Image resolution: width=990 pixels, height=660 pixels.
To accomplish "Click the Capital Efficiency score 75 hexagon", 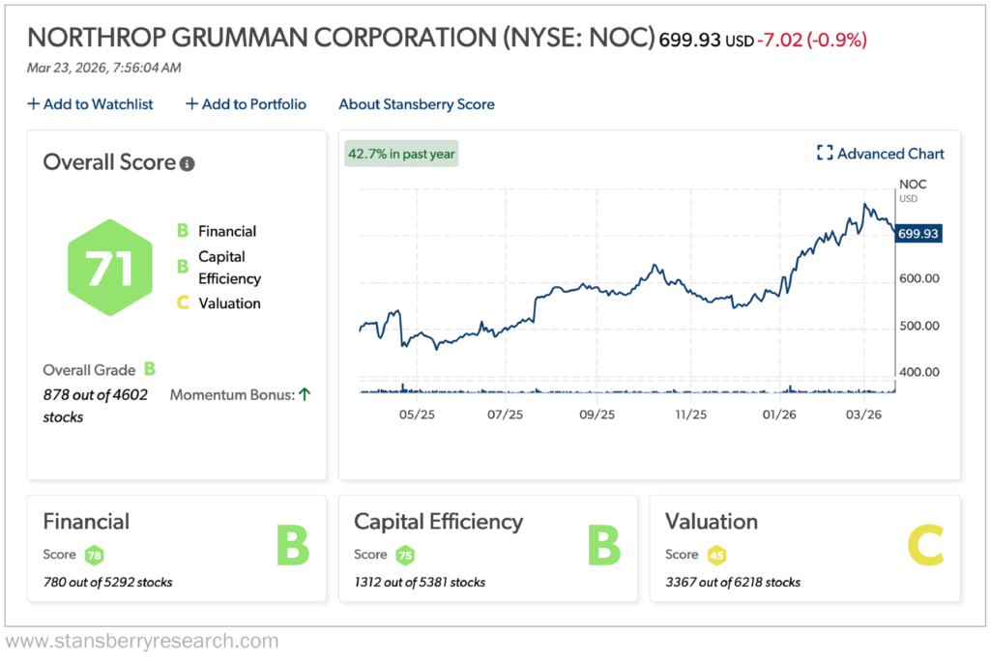I will pos(405,555).
